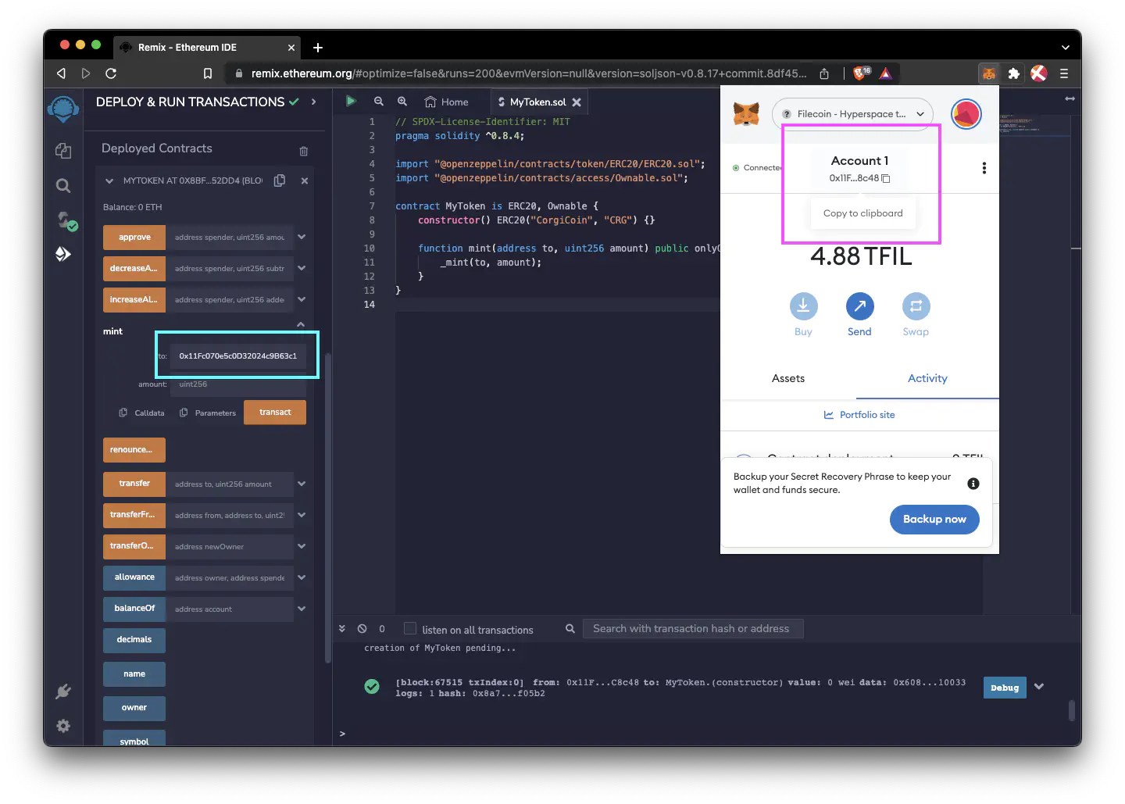The width and height of the screenshot is (1125, 804).
Task: Click the balanceOf address account field
Action: [x=230, y=609]
